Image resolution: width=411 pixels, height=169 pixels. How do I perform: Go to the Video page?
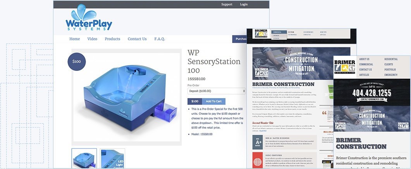(92, 39)
